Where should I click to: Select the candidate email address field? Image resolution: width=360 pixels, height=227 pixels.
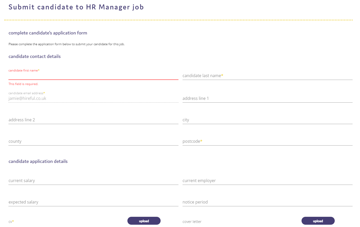[x=93, y=99]
